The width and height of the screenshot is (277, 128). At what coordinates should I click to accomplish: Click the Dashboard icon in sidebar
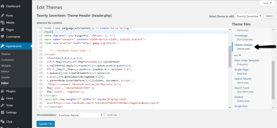pyautogui.click(x=3, y=6)
